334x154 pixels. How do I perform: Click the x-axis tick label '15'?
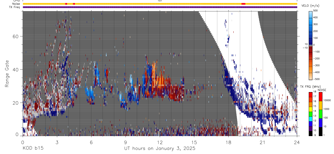pyautogui.click(x=194, y=142)
